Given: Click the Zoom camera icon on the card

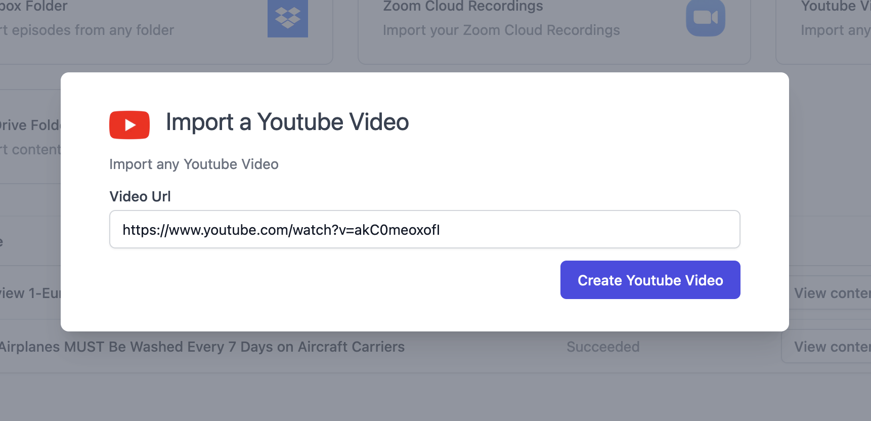Looking at the screenshot, I should click(705, 18).
